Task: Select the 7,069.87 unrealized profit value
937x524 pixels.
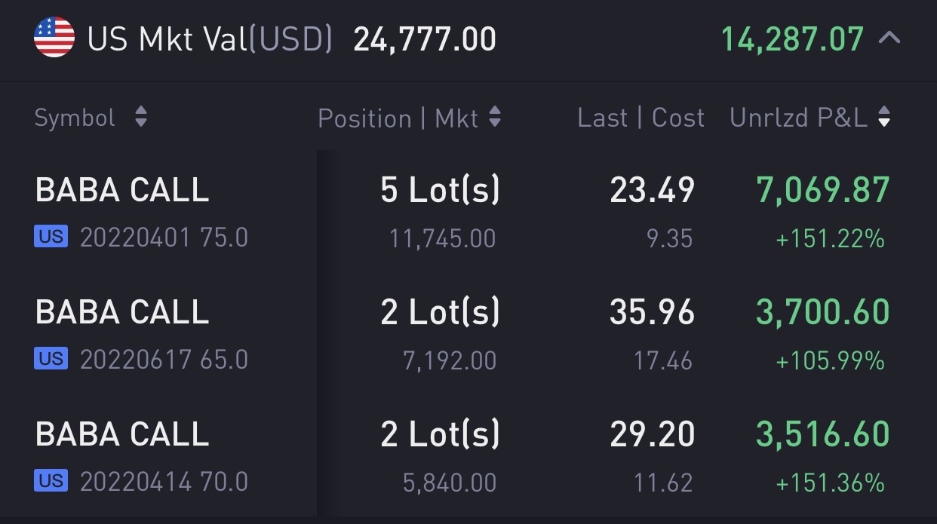Action: 823,190
